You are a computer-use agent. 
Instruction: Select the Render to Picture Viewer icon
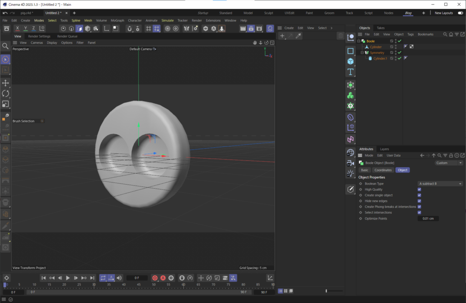(251, 28)
